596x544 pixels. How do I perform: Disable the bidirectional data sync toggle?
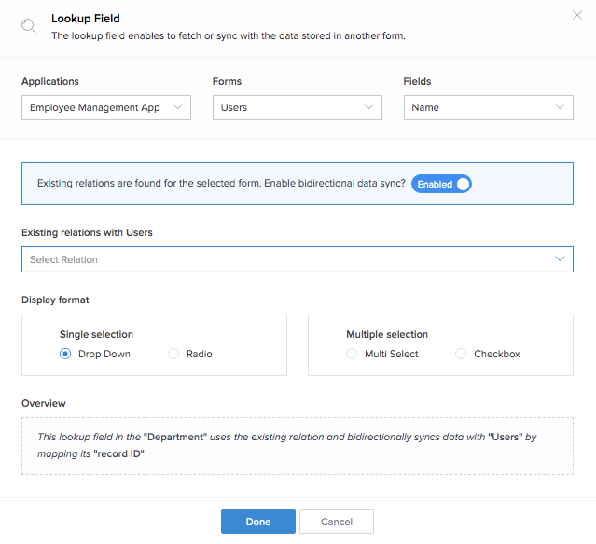coord(441,184)
